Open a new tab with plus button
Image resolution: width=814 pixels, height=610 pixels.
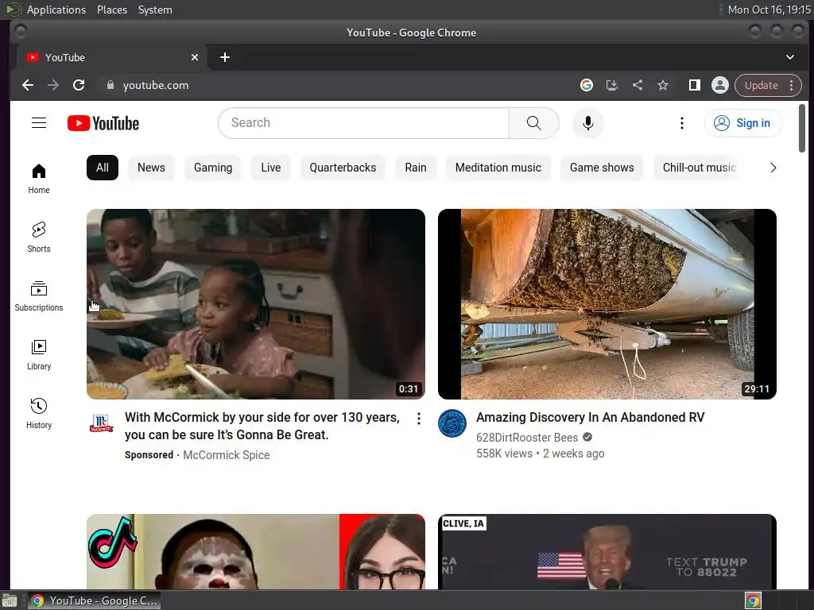[225, 57]
